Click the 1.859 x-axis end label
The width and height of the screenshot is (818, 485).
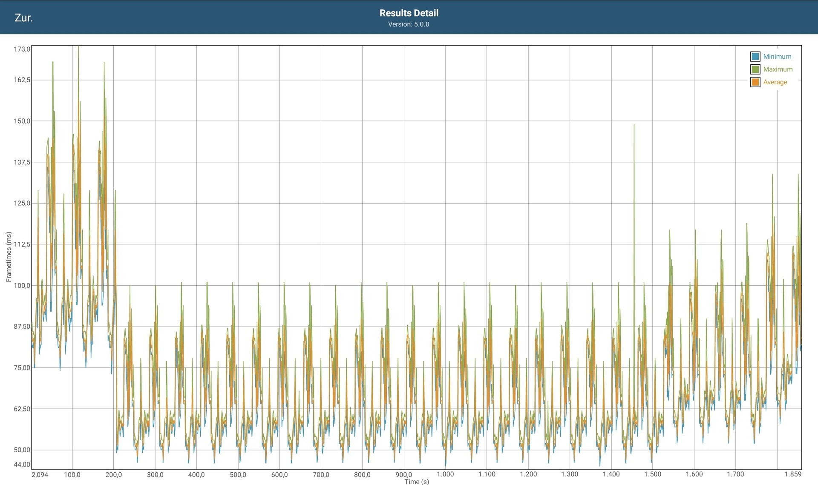tap(792, 474)
